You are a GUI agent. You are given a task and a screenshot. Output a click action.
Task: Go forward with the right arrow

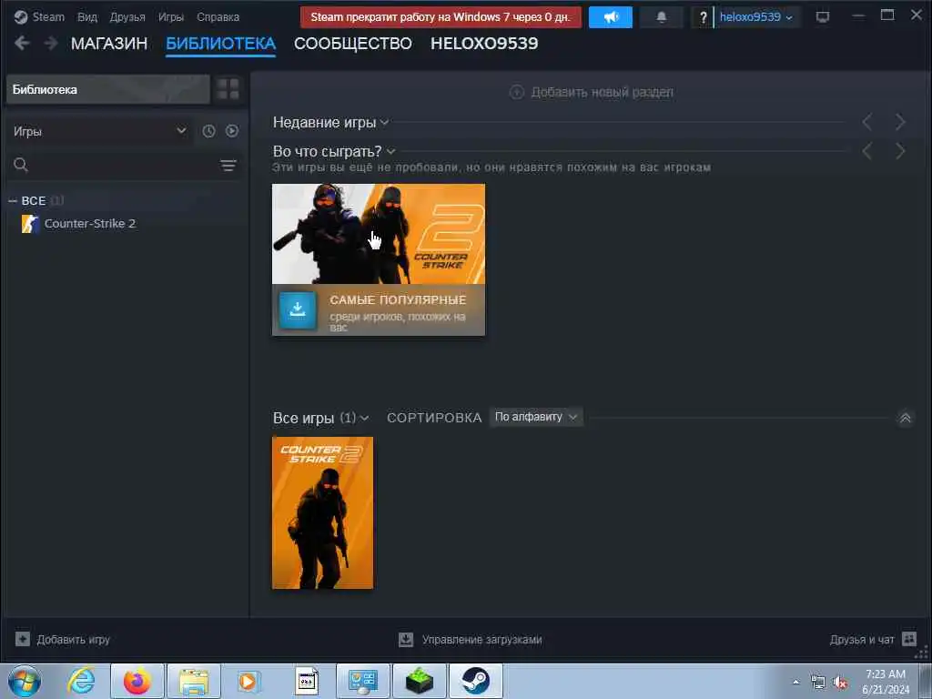click(51, 43)
